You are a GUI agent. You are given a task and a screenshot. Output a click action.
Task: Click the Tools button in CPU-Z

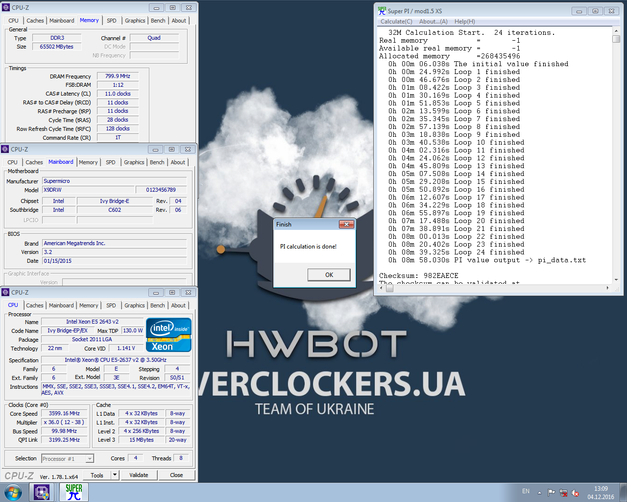point(97,475)
